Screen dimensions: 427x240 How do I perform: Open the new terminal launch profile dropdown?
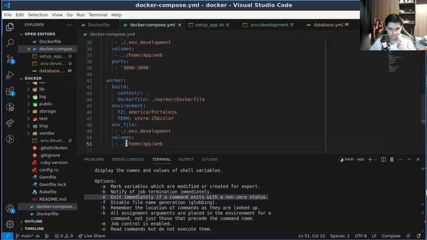pos(376,159)
